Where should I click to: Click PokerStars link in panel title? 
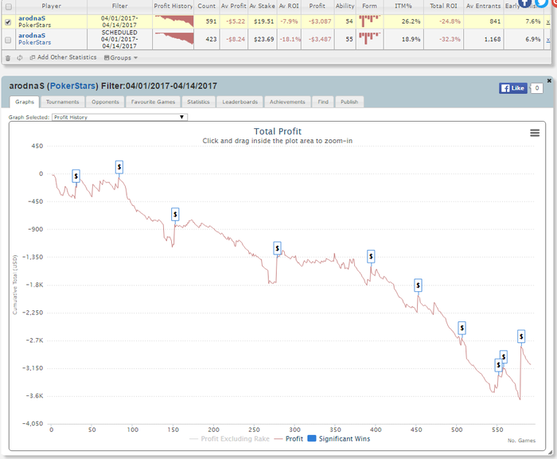(72, 86)
